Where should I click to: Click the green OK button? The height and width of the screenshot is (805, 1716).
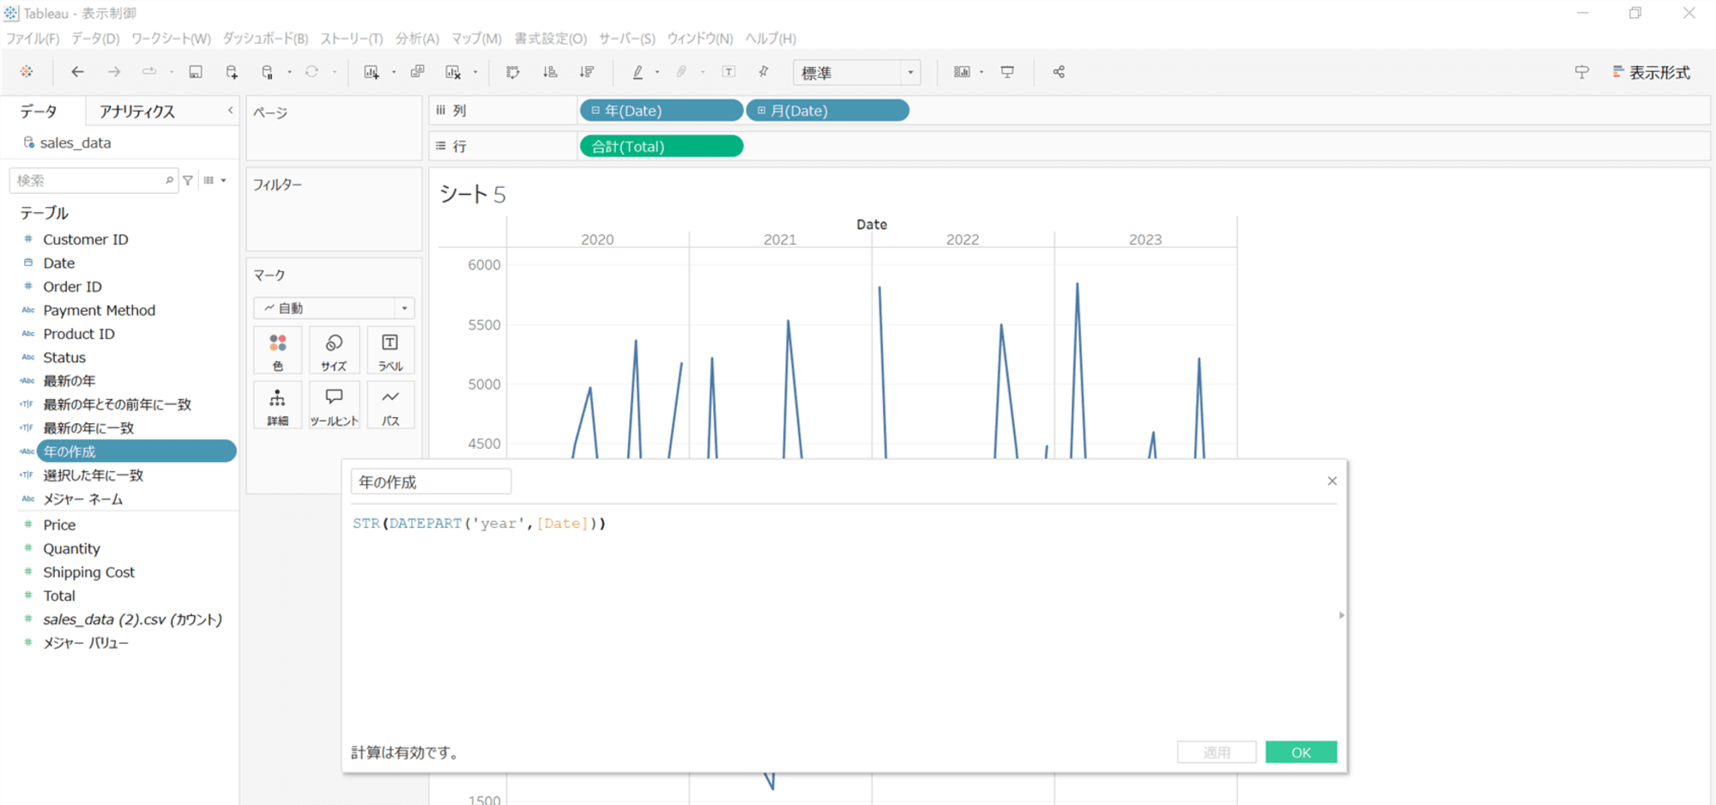(1301, 752)
